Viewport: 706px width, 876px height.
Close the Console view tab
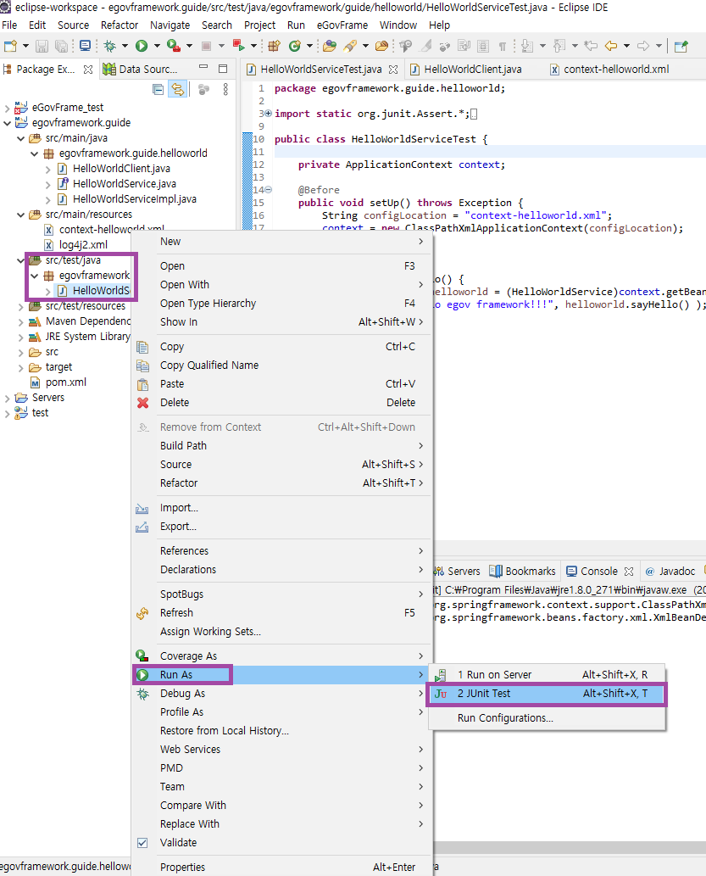[x=629, y=572]
